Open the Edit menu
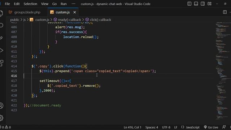 [x=17, y=4]
